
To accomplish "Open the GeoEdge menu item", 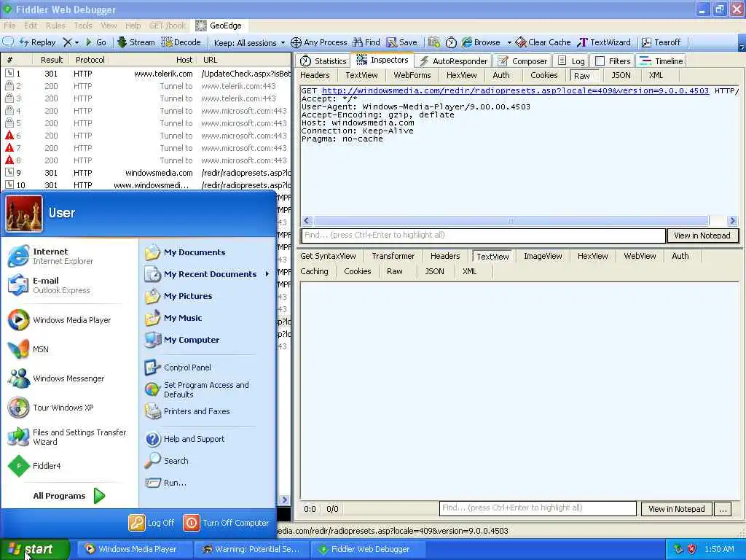I will pos(219,26).
